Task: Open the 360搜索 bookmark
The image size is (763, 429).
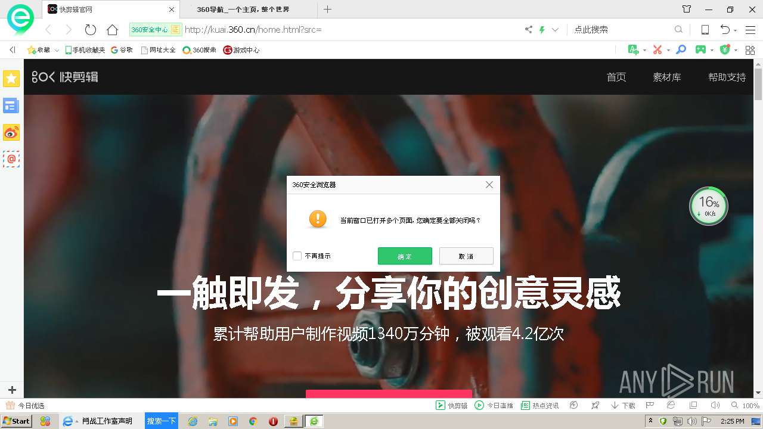Action: (199, 50)
